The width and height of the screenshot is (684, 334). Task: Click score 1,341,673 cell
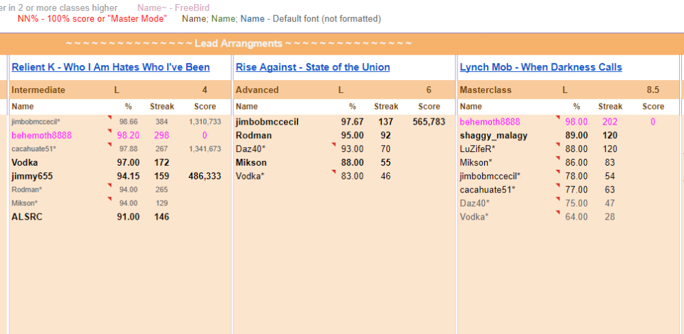click(x=205, y=149)
